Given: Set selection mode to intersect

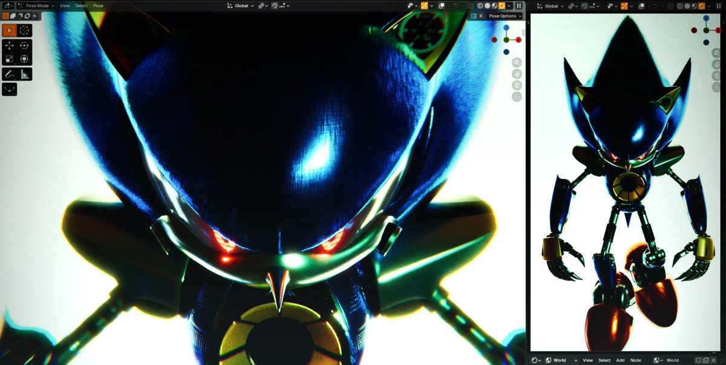Looking at the screenshot, I should 34,16.
